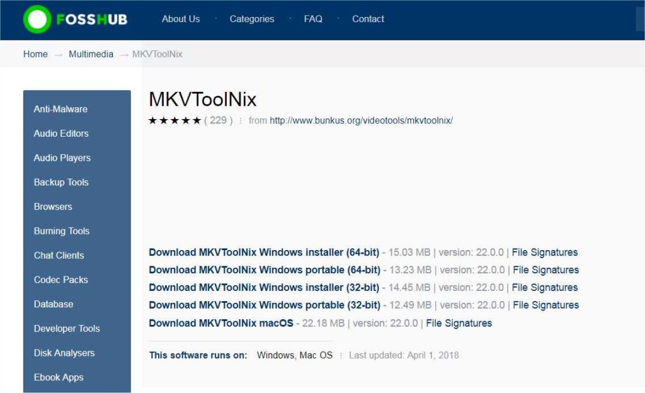645x393 pixels.
Task: Download MKVToolNix Windows portable 64-bit
Action: 265,270
